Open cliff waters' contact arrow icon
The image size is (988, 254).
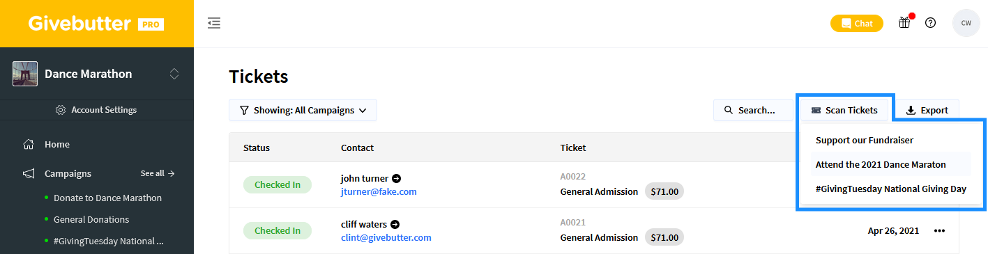pyautogui.click(x=395, y=224)
